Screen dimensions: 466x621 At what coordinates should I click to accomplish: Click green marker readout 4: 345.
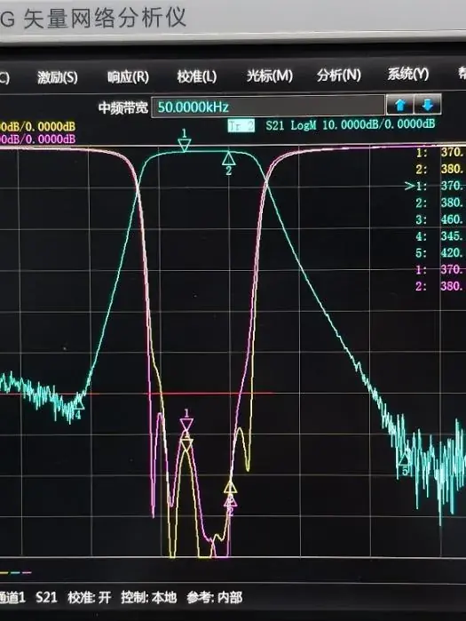tap(440, 236)
